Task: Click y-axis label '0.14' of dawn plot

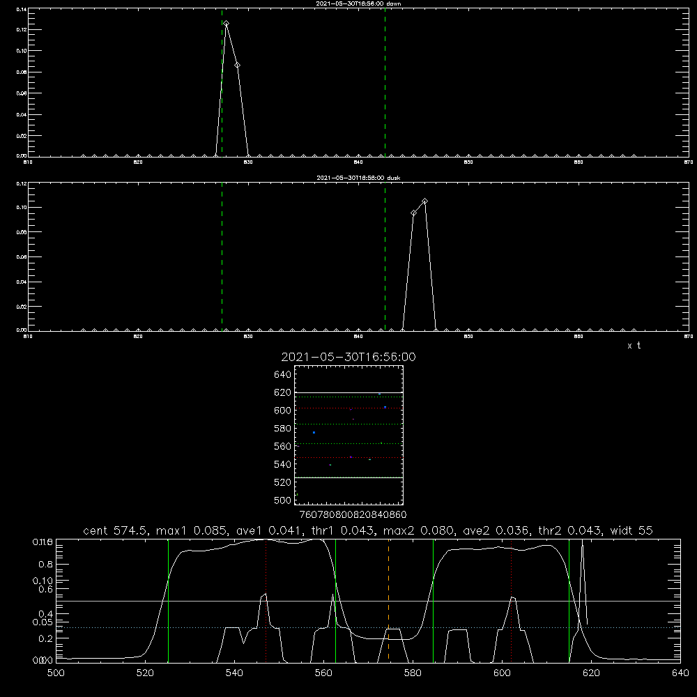Action: [22, 9]
